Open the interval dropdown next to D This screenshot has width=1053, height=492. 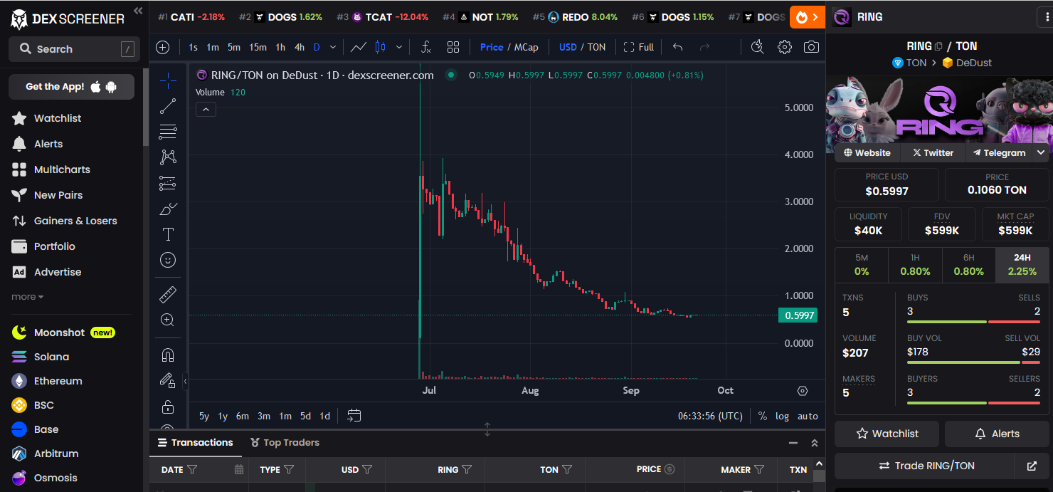point(332,47)
